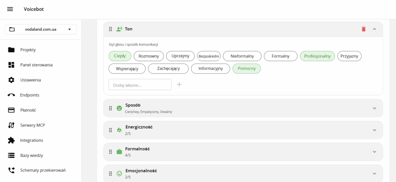Select the Rozmowny tone chip
This screenshot has width=396, height=182.
point(149,56)
